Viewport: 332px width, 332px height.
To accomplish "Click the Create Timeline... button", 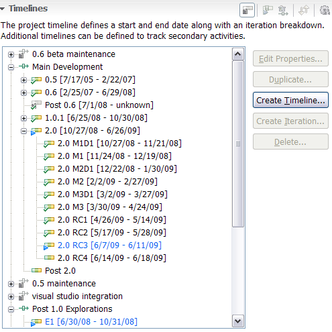I will [290, 100].
